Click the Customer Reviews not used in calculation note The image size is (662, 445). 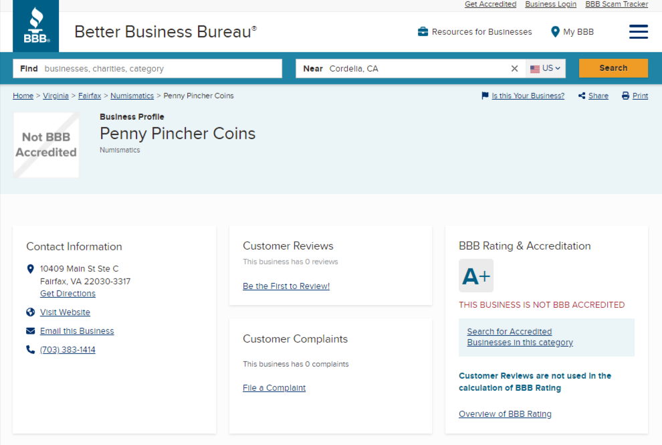[535, 381]
